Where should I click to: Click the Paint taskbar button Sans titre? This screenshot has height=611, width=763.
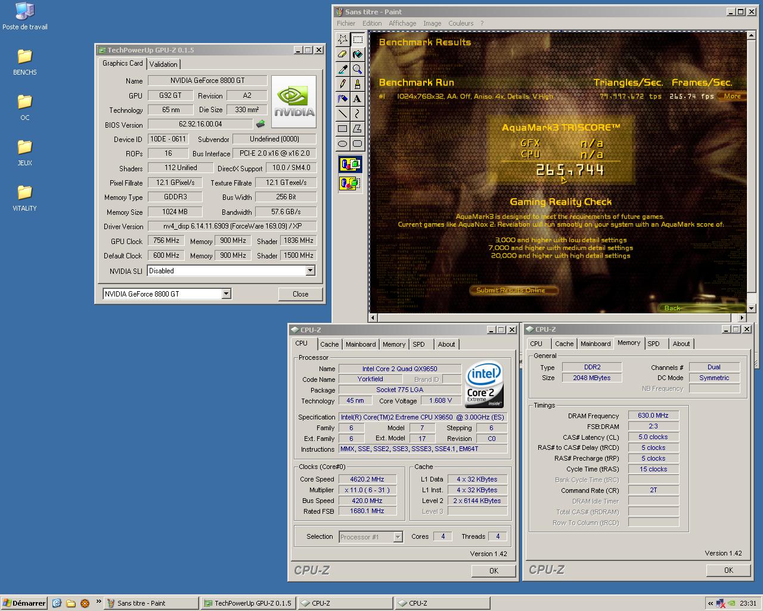(x=151, y=603)
